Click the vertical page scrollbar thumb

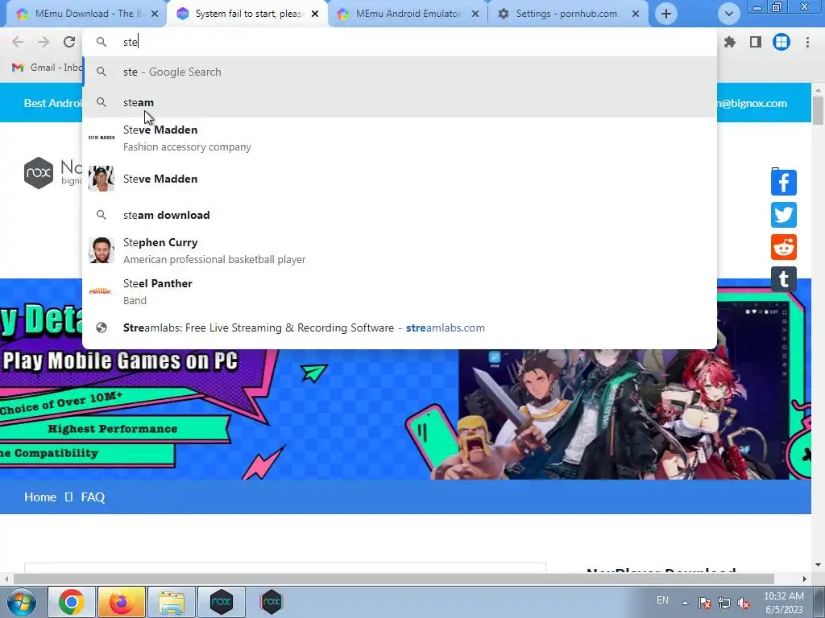pyautogui.click(x=818, y=109)
